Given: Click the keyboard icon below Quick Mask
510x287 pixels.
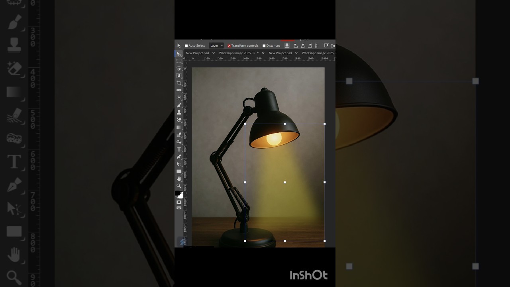Looking at the screenshot, I should point(179,208).
